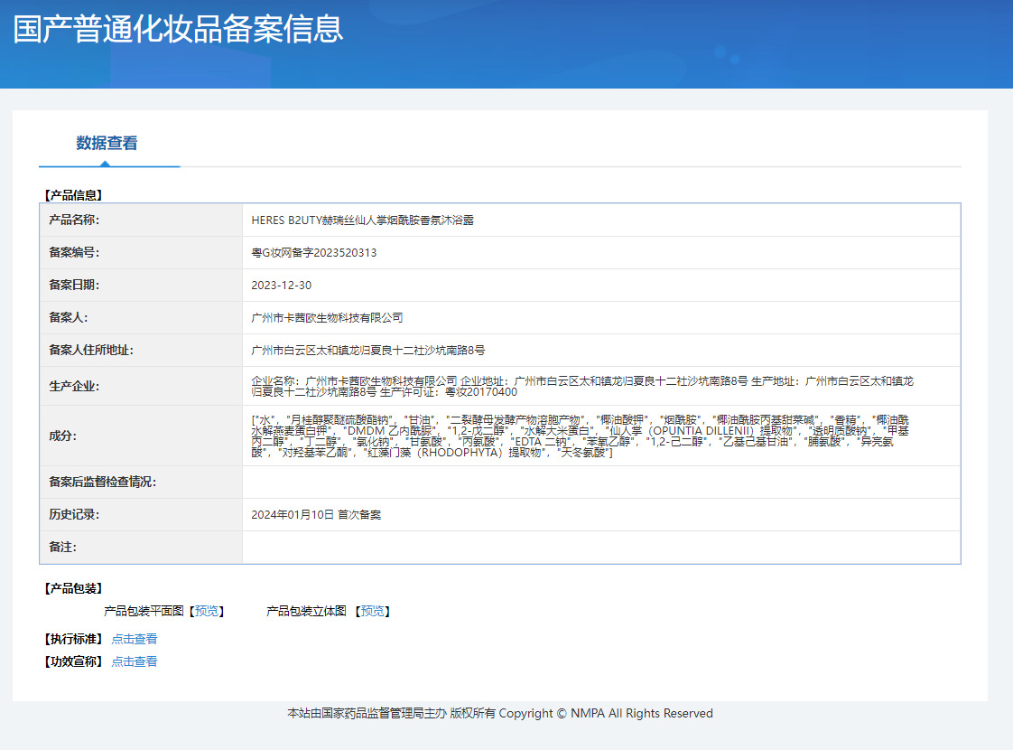This screenshot has height=750, width=1013.
Task: Open 点击查看 next to 执行标准
Action: tap(135, 639)
